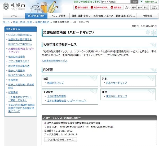Click the お問い合わせフォーム button
The width and height of the screenshot is (159, 146).
(x=60, y=140)
